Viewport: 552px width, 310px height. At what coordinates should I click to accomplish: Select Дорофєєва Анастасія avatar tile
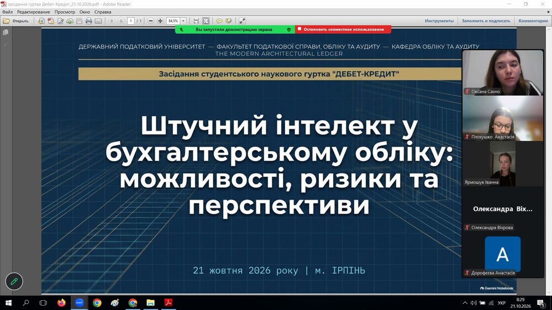(503, 254)
